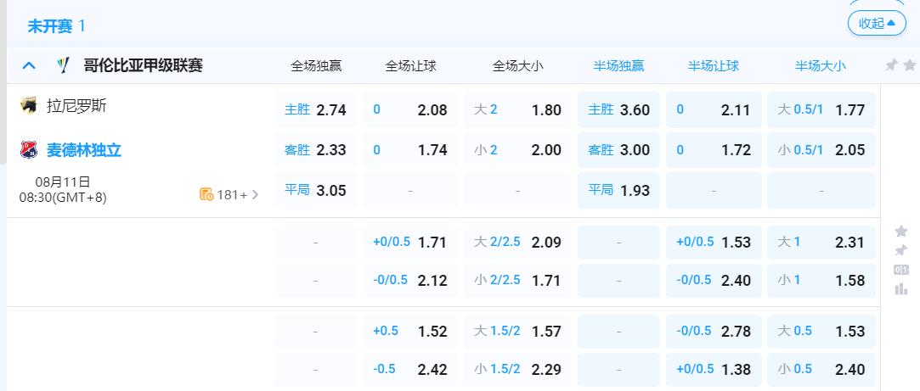The image size is (920, 391).
Task: Favorite the match via side star icon
Action: (x=901, y=231)
